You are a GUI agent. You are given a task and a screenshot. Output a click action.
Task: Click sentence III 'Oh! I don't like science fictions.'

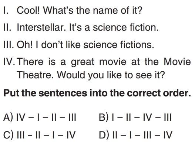pos(85,45)
